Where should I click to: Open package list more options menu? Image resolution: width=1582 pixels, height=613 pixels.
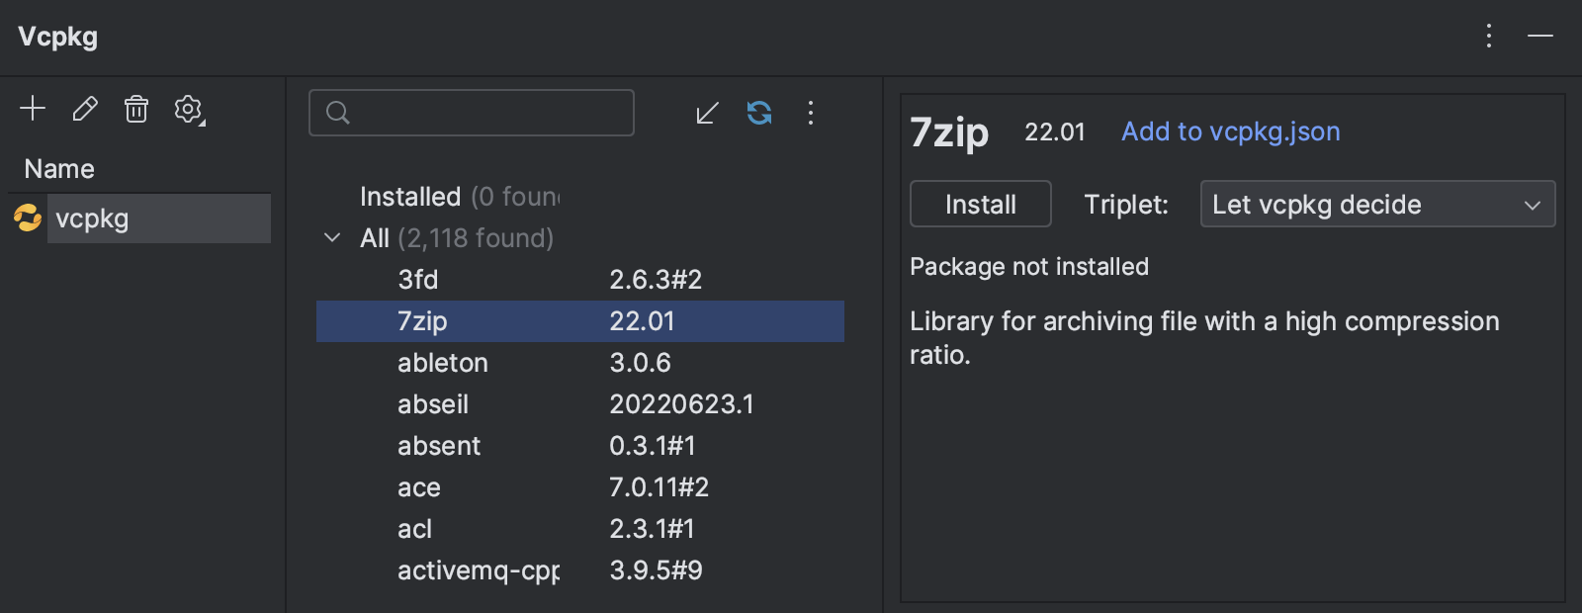point(811,113)
